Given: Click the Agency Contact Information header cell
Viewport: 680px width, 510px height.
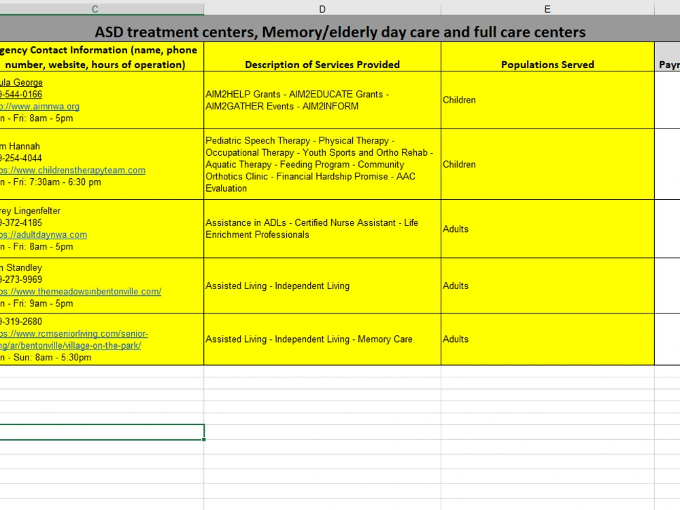Looking at the screenshot, I should (x=101, y=57).
